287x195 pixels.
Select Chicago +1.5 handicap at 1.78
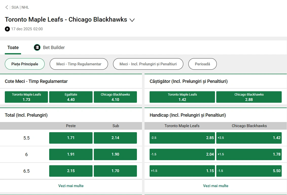(x=249, y=154)
